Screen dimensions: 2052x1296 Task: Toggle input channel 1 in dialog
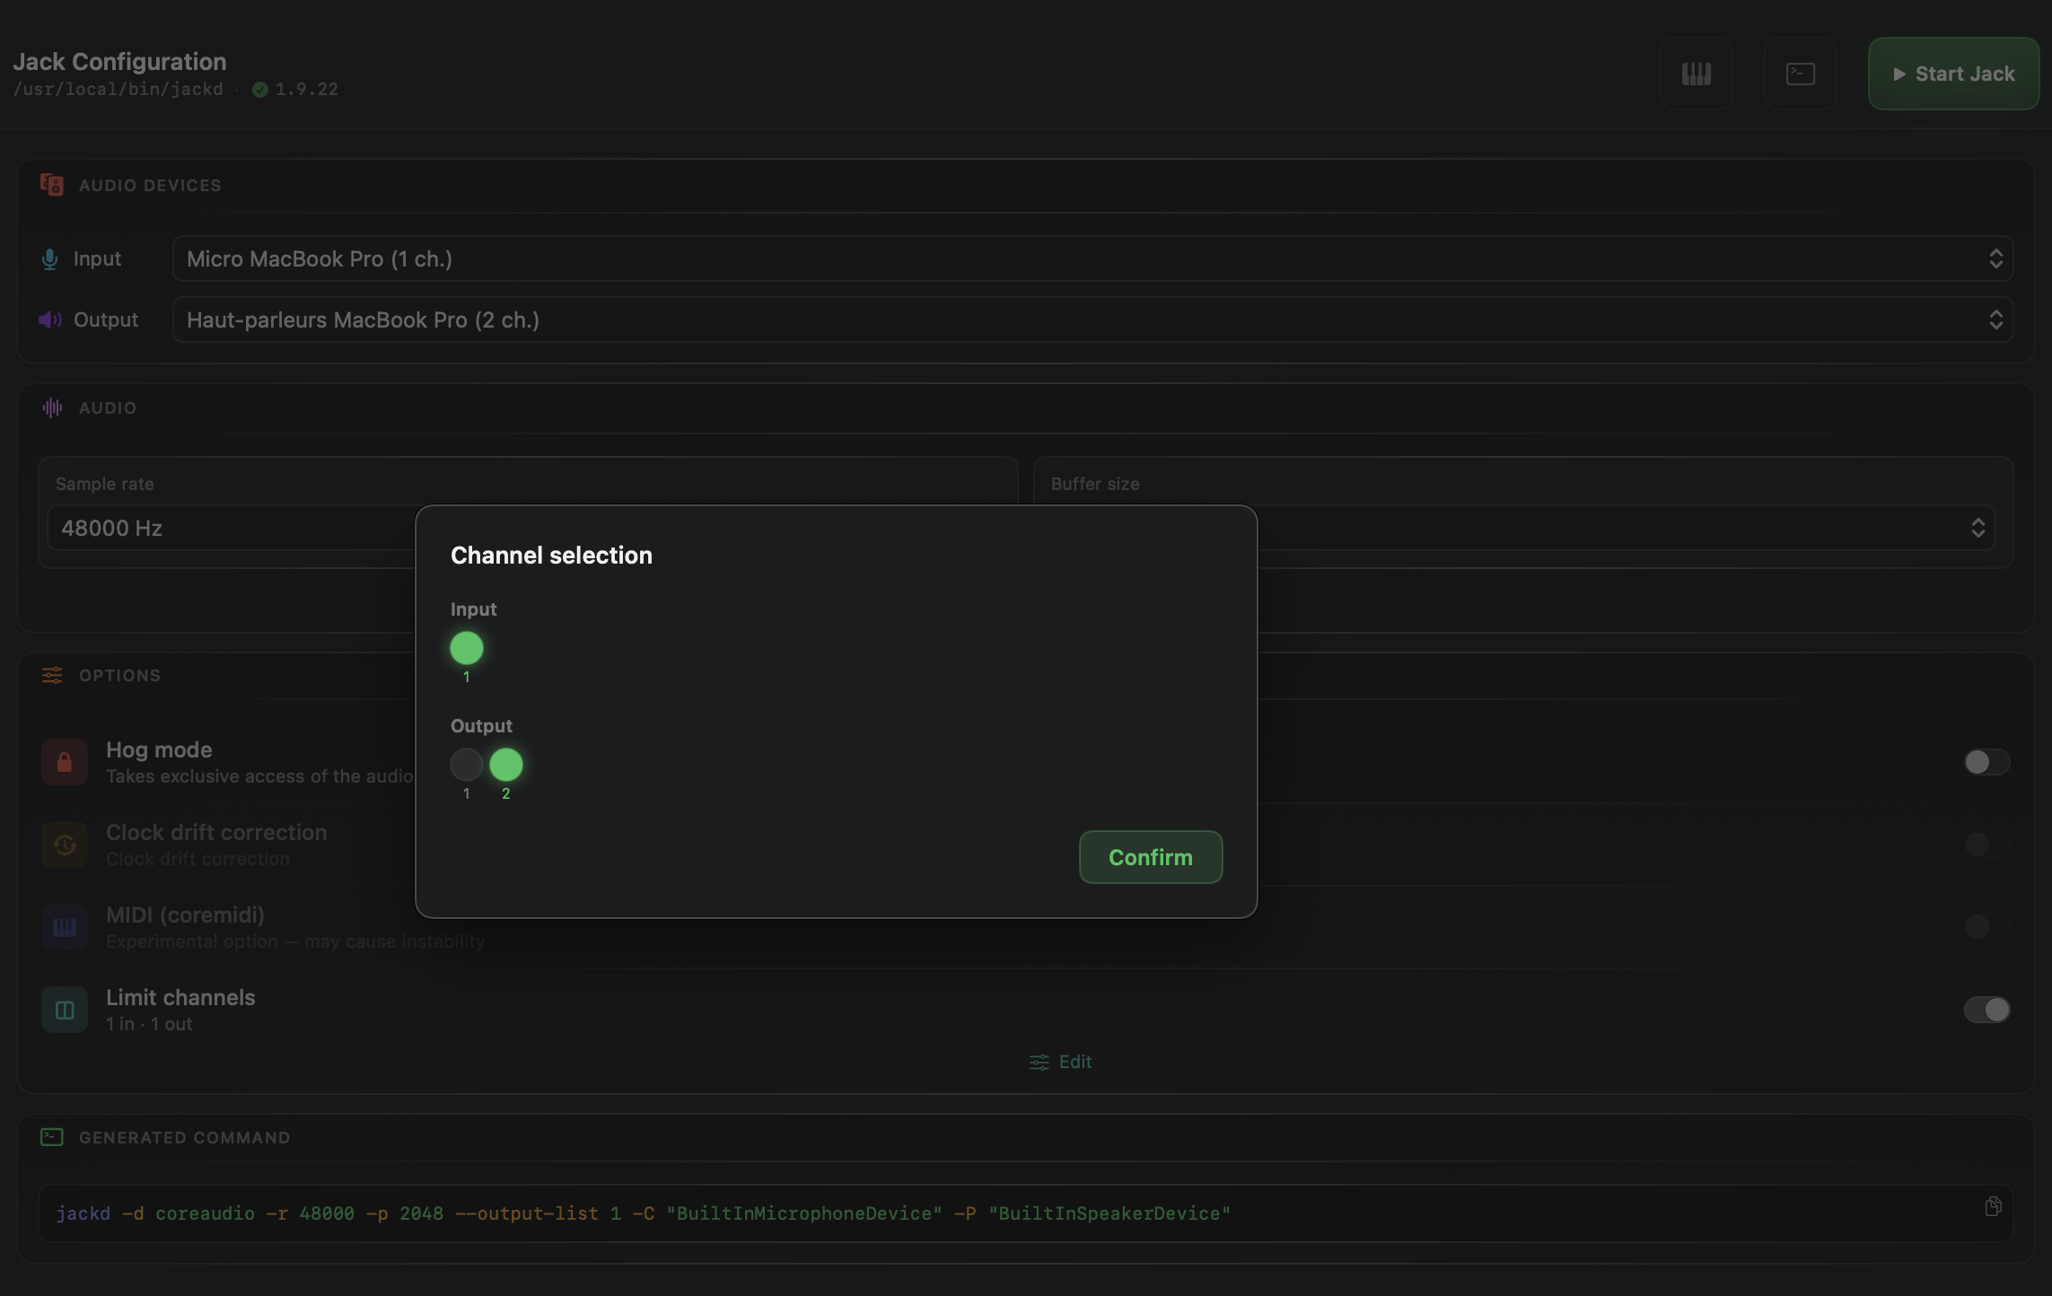467,648
